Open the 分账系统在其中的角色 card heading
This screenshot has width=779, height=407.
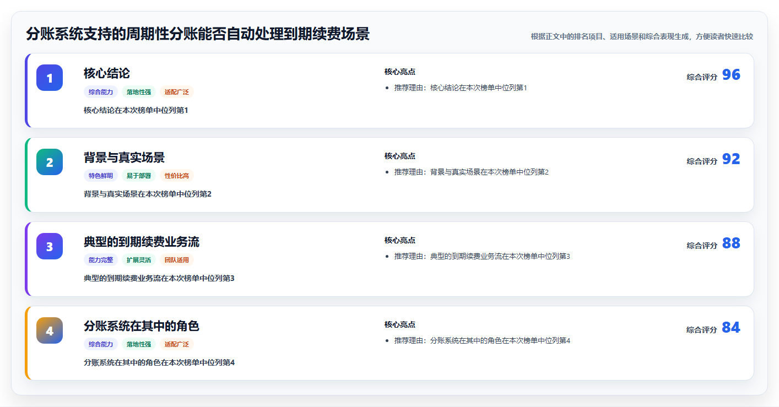[142, 326]
